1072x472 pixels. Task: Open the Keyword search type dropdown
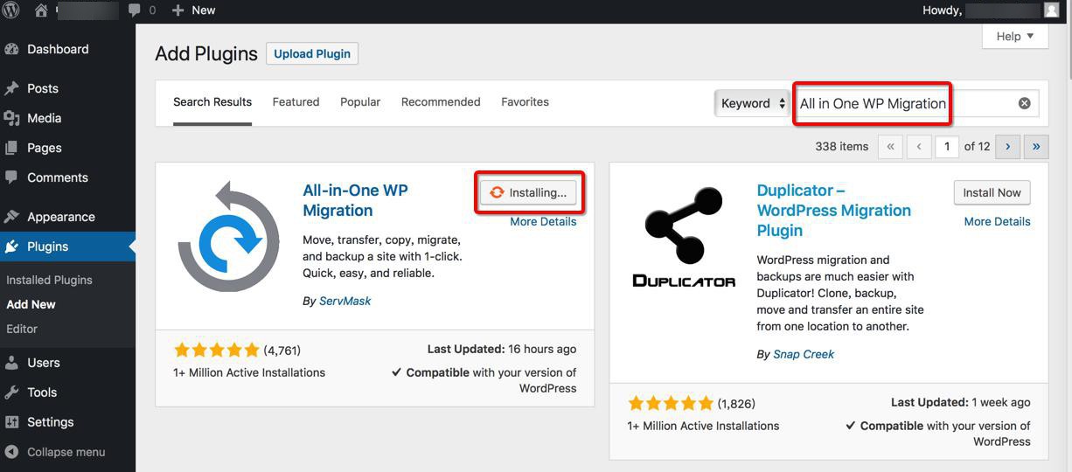click(752, 103)
